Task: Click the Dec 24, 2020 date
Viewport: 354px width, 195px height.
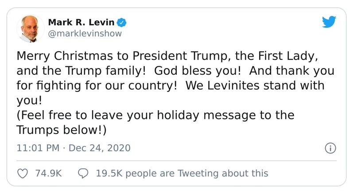Action: tap(100, 148)
